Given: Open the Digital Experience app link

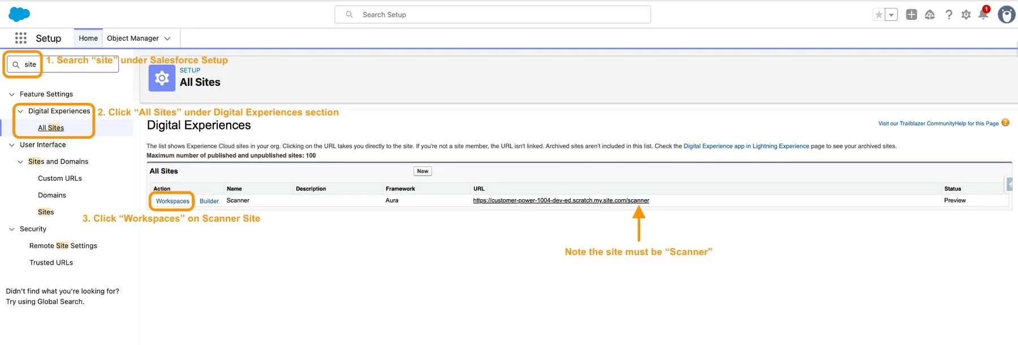Looking at the screenshot, I should [x=747, y=146].
